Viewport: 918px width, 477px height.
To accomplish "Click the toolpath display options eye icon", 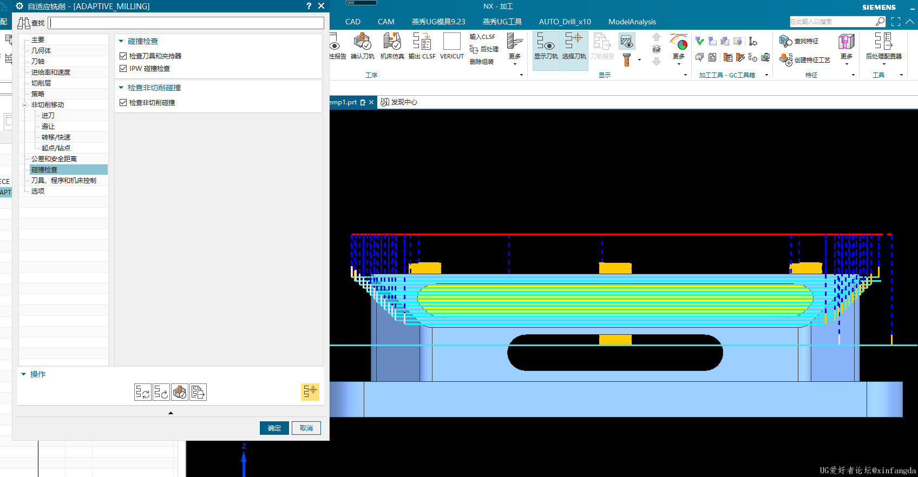I will [x=627, y=41].
